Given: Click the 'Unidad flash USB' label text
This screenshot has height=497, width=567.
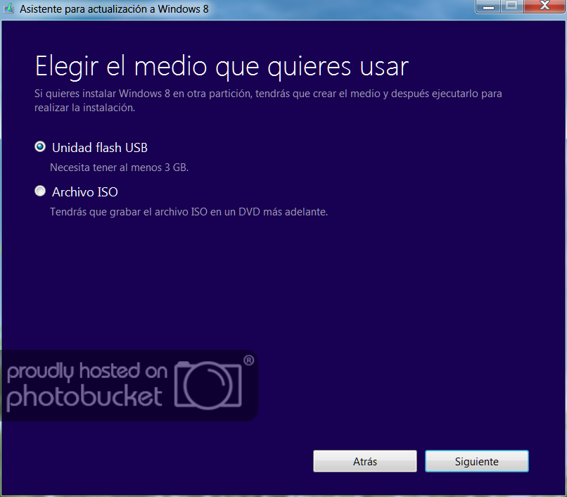Looking at the screenshot, I should click(100, 147).
